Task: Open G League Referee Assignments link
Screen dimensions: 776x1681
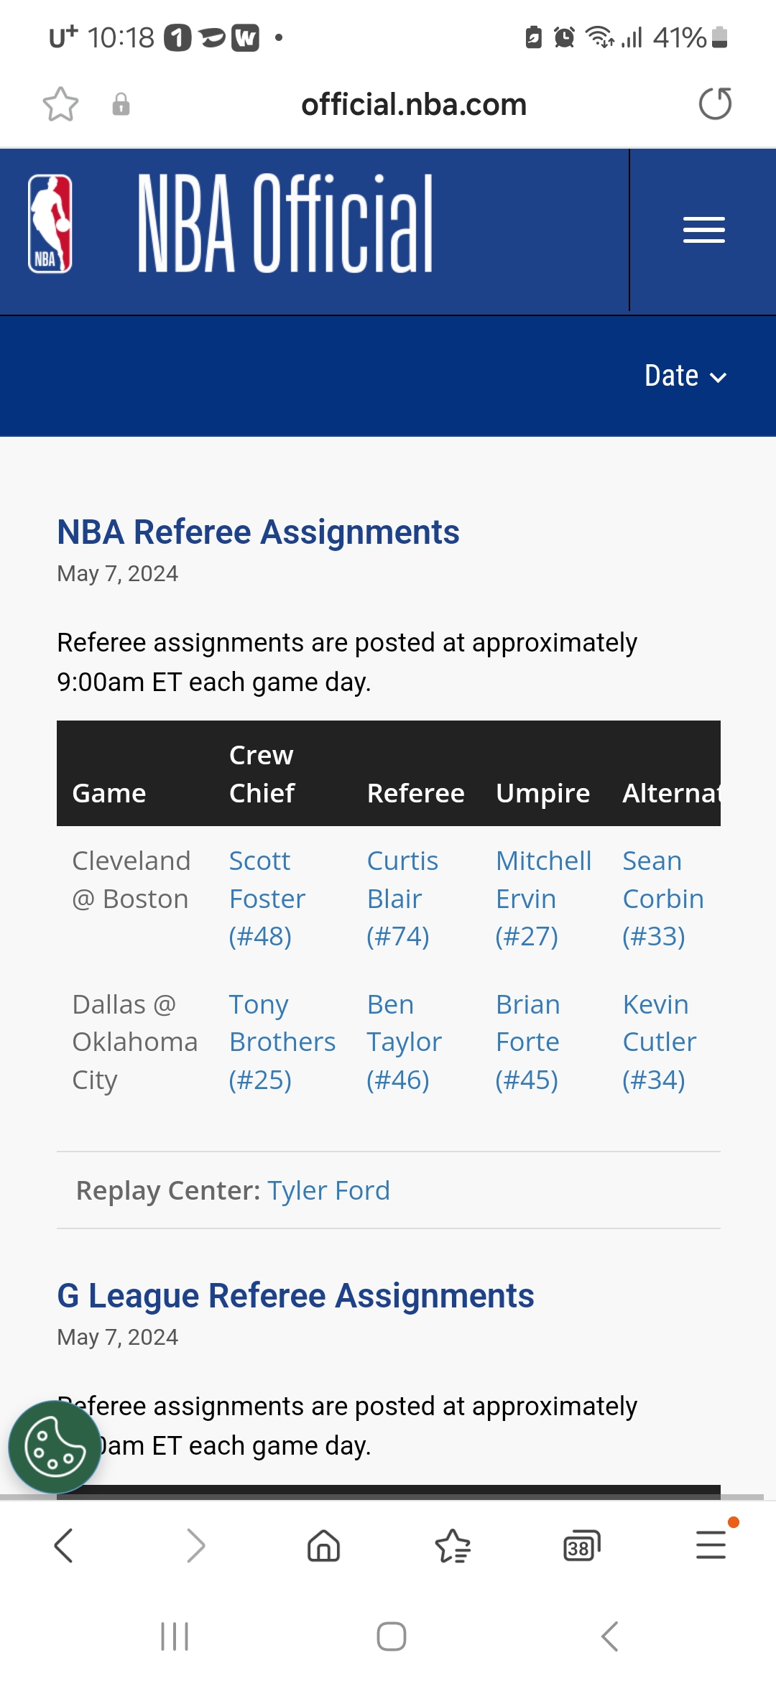Action: 295,1296
